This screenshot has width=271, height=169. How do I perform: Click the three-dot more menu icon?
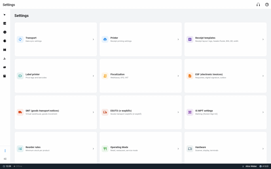[x=5, y=151]
